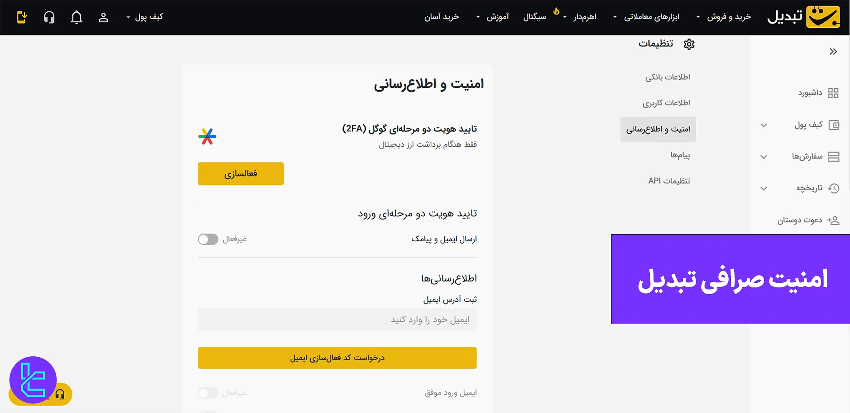This screenshot has width=850, height=413.
Task: Open سفارش‌ها label in sidebar
Action: pyautogui.click(x=807, y=157)
